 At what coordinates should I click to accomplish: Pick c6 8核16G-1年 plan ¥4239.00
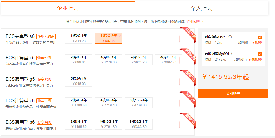pyautogui.click(x=139, y=103)
